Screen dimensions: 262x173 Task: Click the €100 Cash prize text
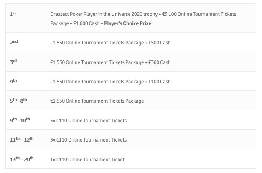point(160,82)
